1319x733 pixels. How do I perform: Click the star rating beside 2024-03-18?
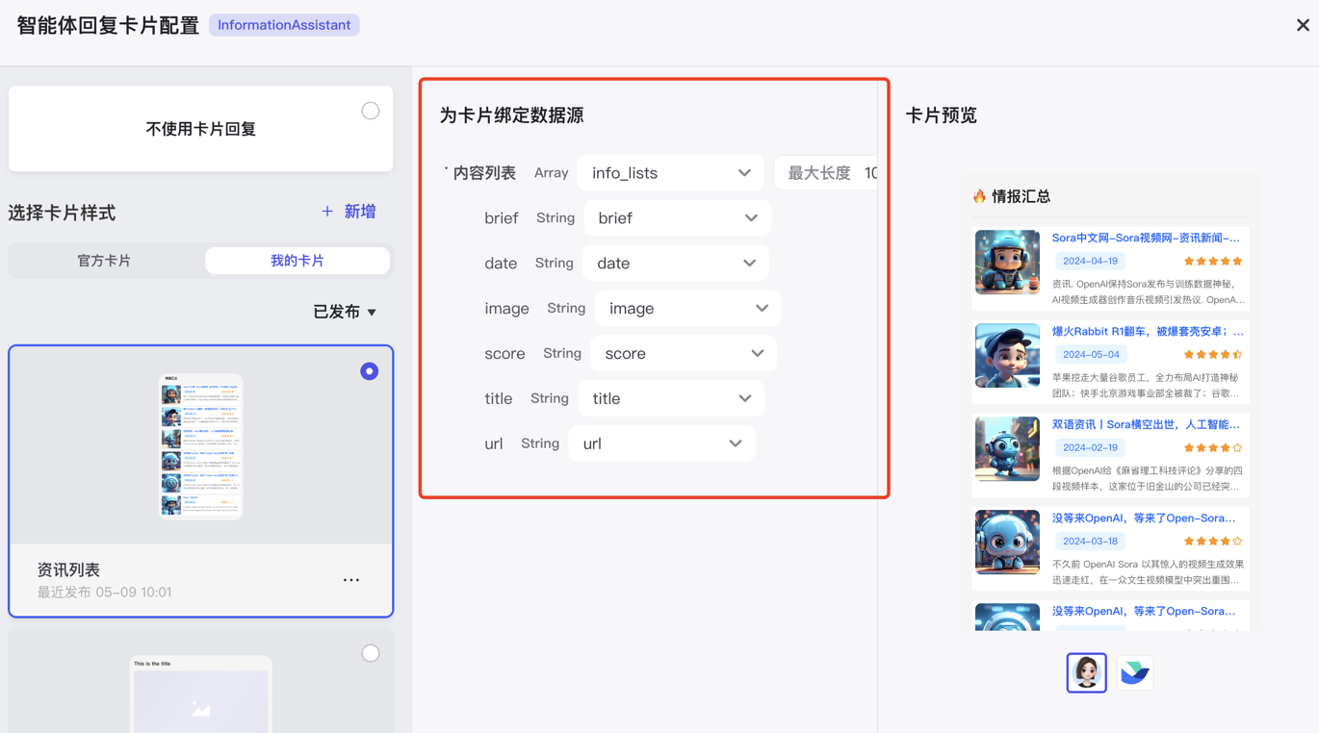pos(1213,542)
